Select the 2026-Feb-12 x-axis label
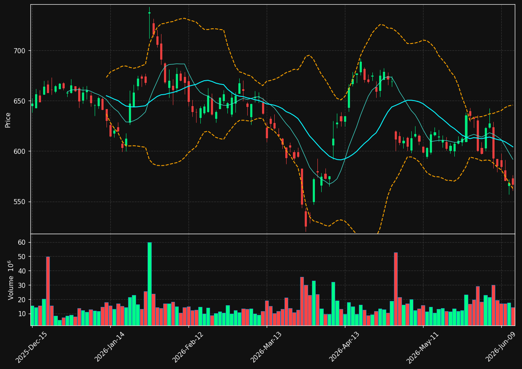Viewport: 522px width, 369px height. pos(188,347)
